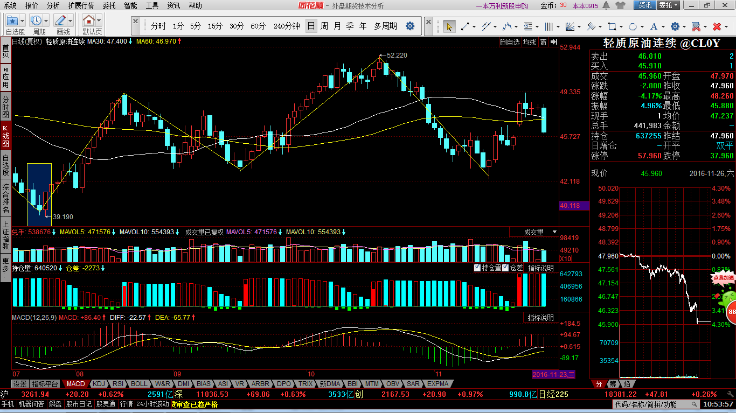Screen dimensions: 736x413
Task: Choose the parallel channel line tool
Action: coord(485,26)
